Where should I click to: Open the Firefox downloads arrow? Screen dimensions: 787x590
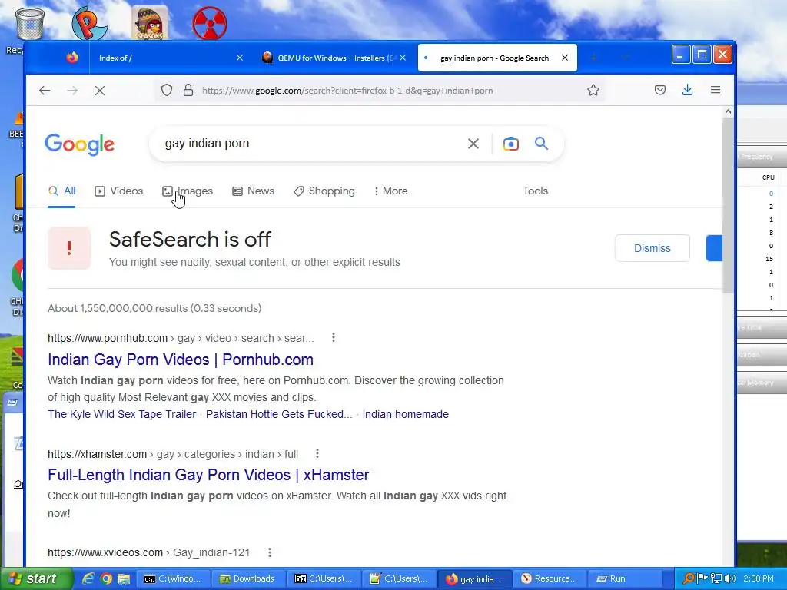pos(688,91)
